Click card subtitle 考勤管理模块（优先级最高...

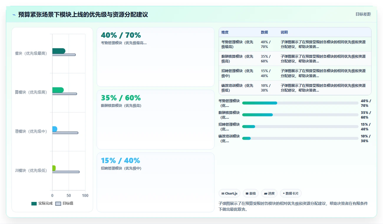[x=124, y=43]
